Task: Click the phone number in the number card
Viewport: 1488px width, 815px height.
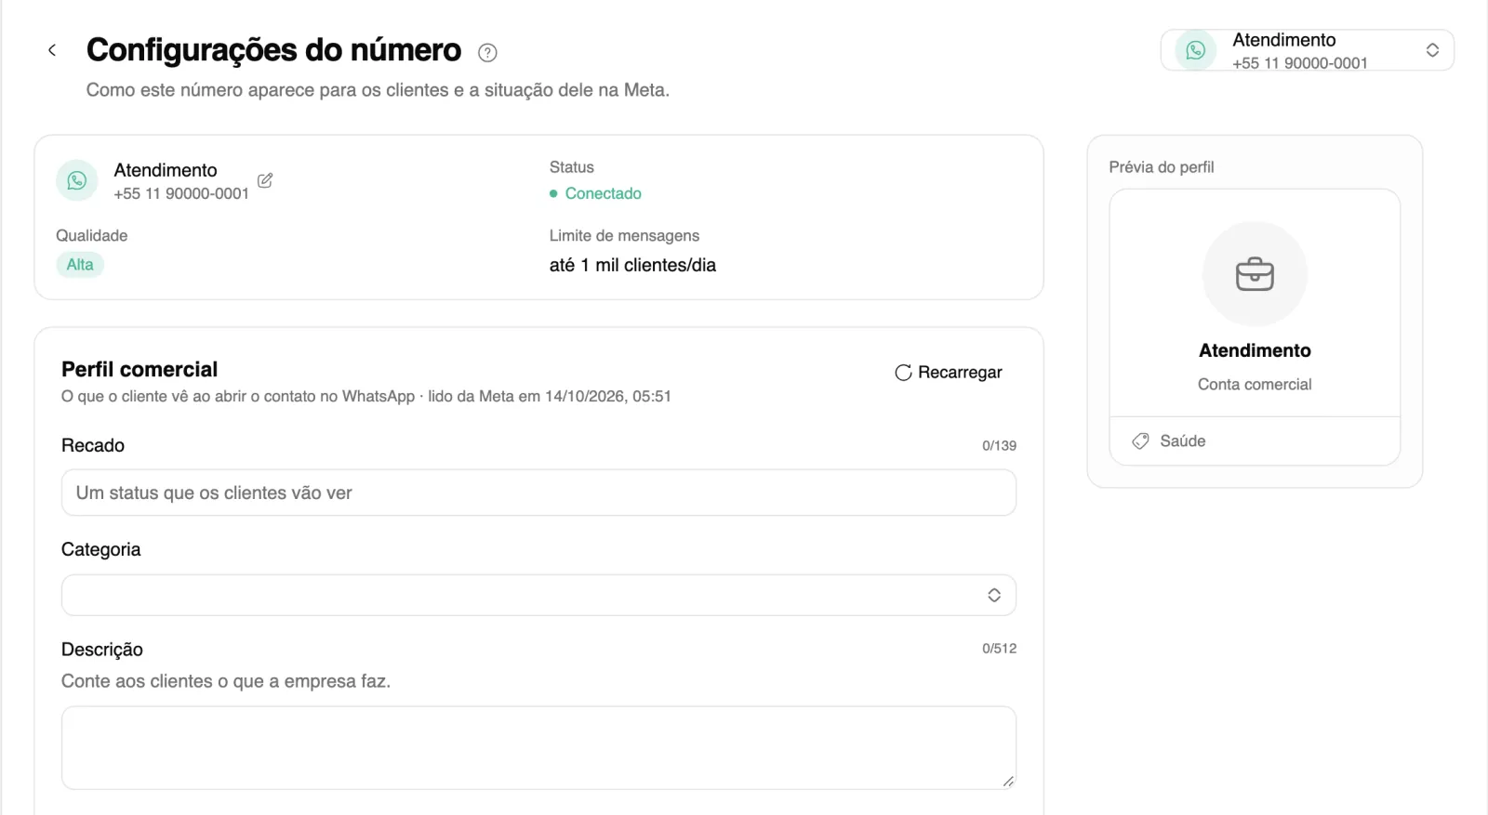Action: tap(181, 193)
